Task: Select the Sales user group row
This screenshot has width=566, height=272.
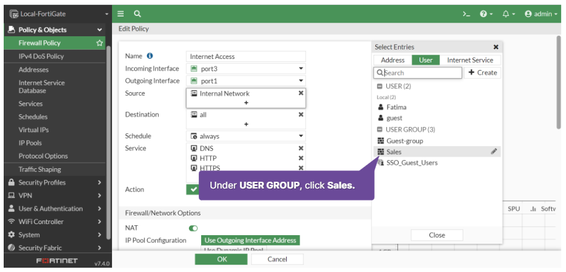Action: (x=437, y=152)
